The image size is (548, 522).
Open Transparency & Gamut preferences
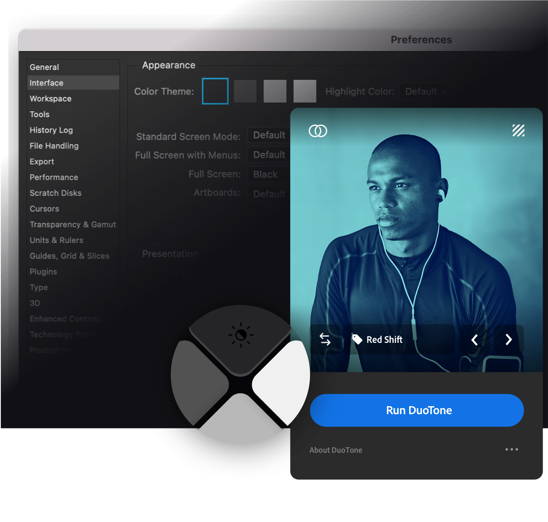pos(73,224)
